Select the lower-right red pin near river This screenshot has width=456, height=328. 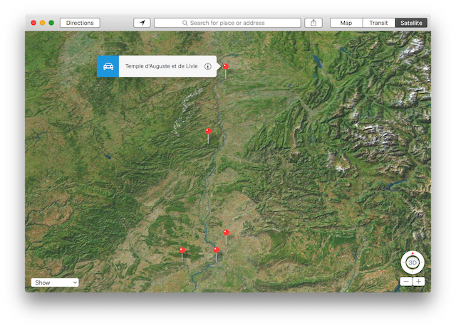[226, 233]
